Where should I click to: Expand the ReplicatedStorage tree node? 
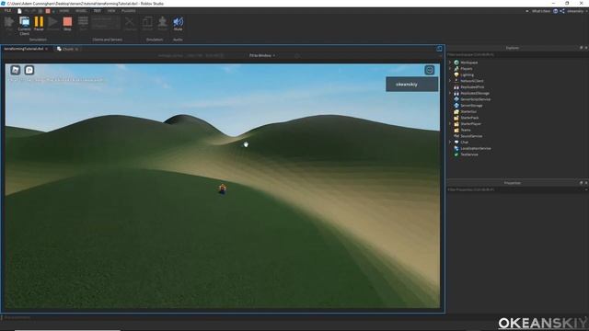(x=450, y=93)
